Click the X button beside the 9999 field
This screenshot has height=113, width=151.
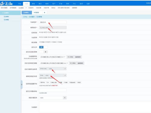tap(65, 98)
